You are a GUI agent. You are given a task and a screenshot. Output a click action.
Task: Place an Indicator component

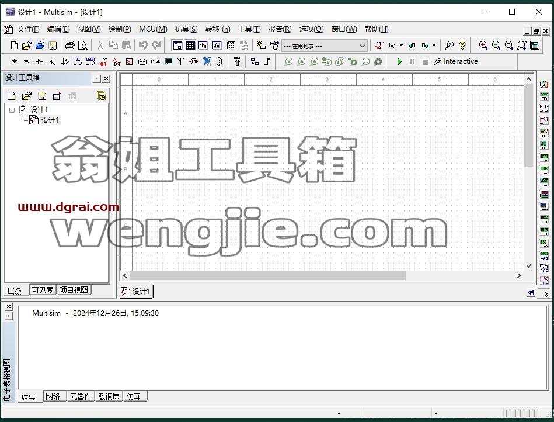pyautogui.click(x=130, y=61)
